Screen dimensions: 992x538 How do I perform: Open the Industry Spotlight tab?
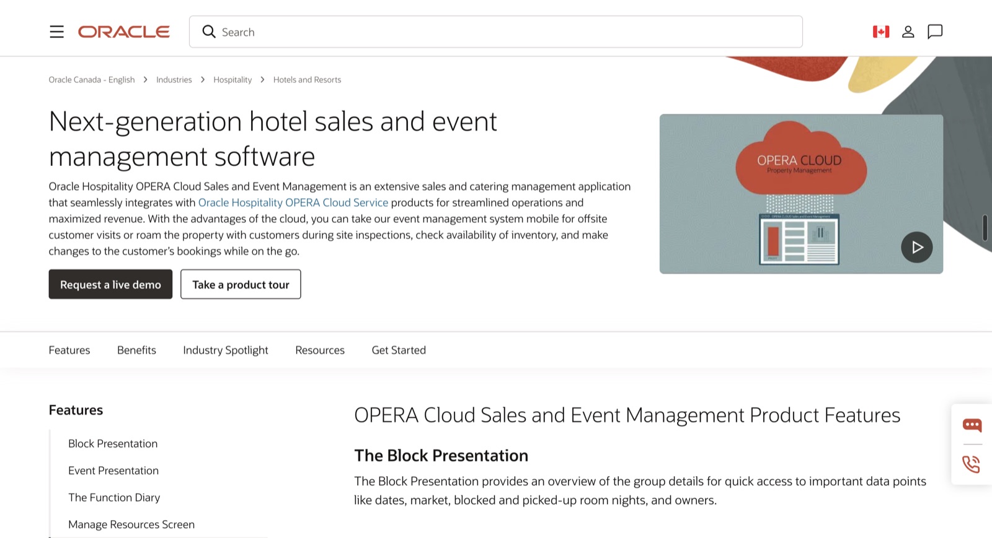[226, 350]
